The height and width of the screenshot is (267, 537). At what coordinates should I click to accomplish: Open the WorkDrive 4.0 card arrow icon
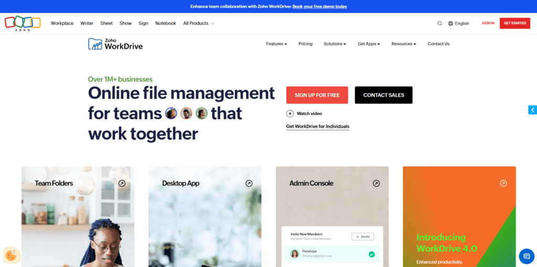pos(503,184)
